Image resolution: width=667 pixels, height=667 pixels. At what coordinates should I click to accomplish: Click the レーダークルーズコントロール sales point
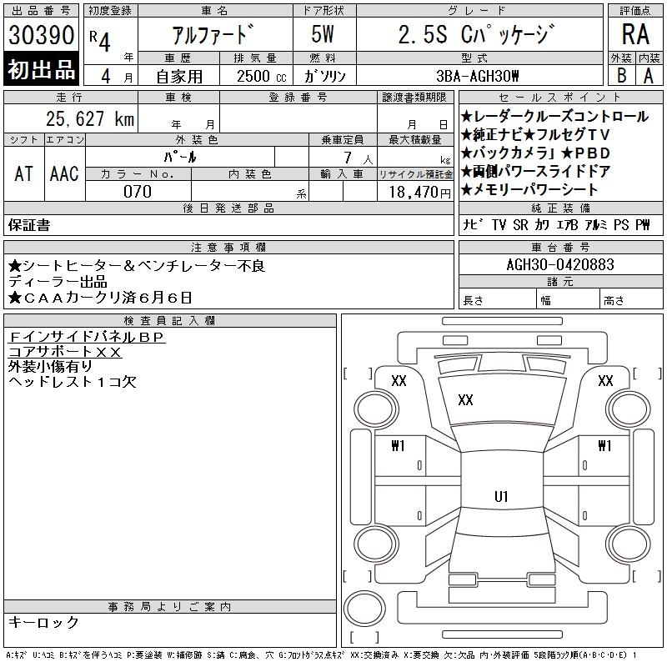click(554, 117)
